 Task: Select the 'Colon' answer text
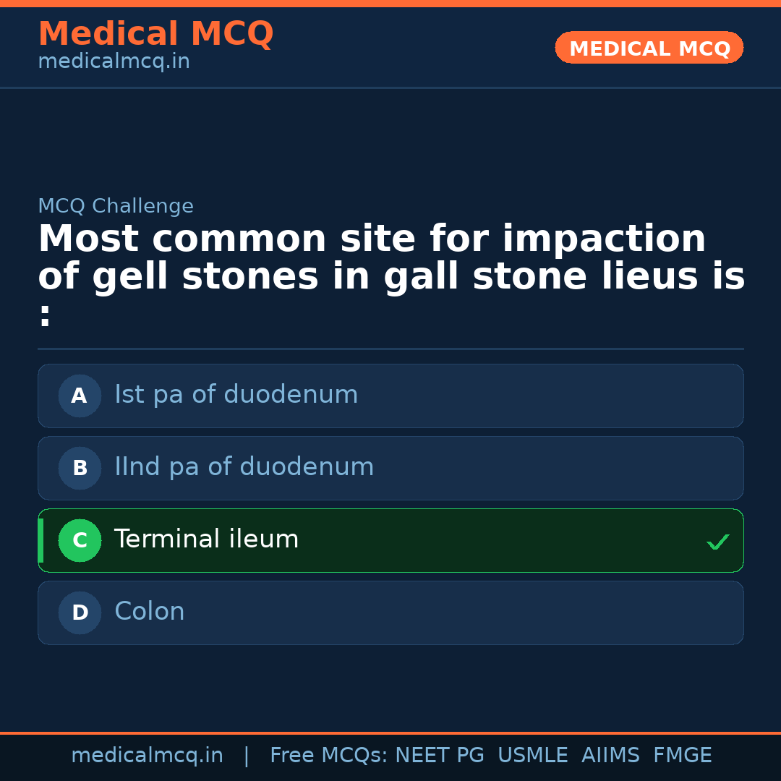pos(149,612)
